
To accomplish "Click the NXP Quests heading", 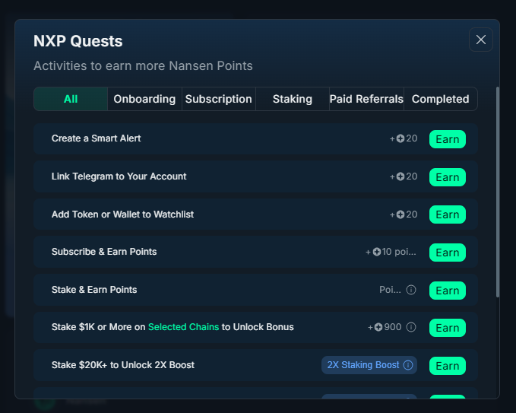I will point(78,42).
